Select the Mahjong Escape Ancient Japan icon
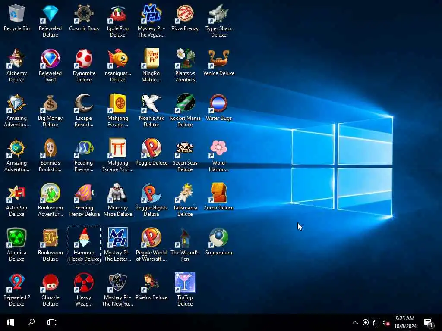Viewport: 442px width, 331px height. tap(117, 148)
